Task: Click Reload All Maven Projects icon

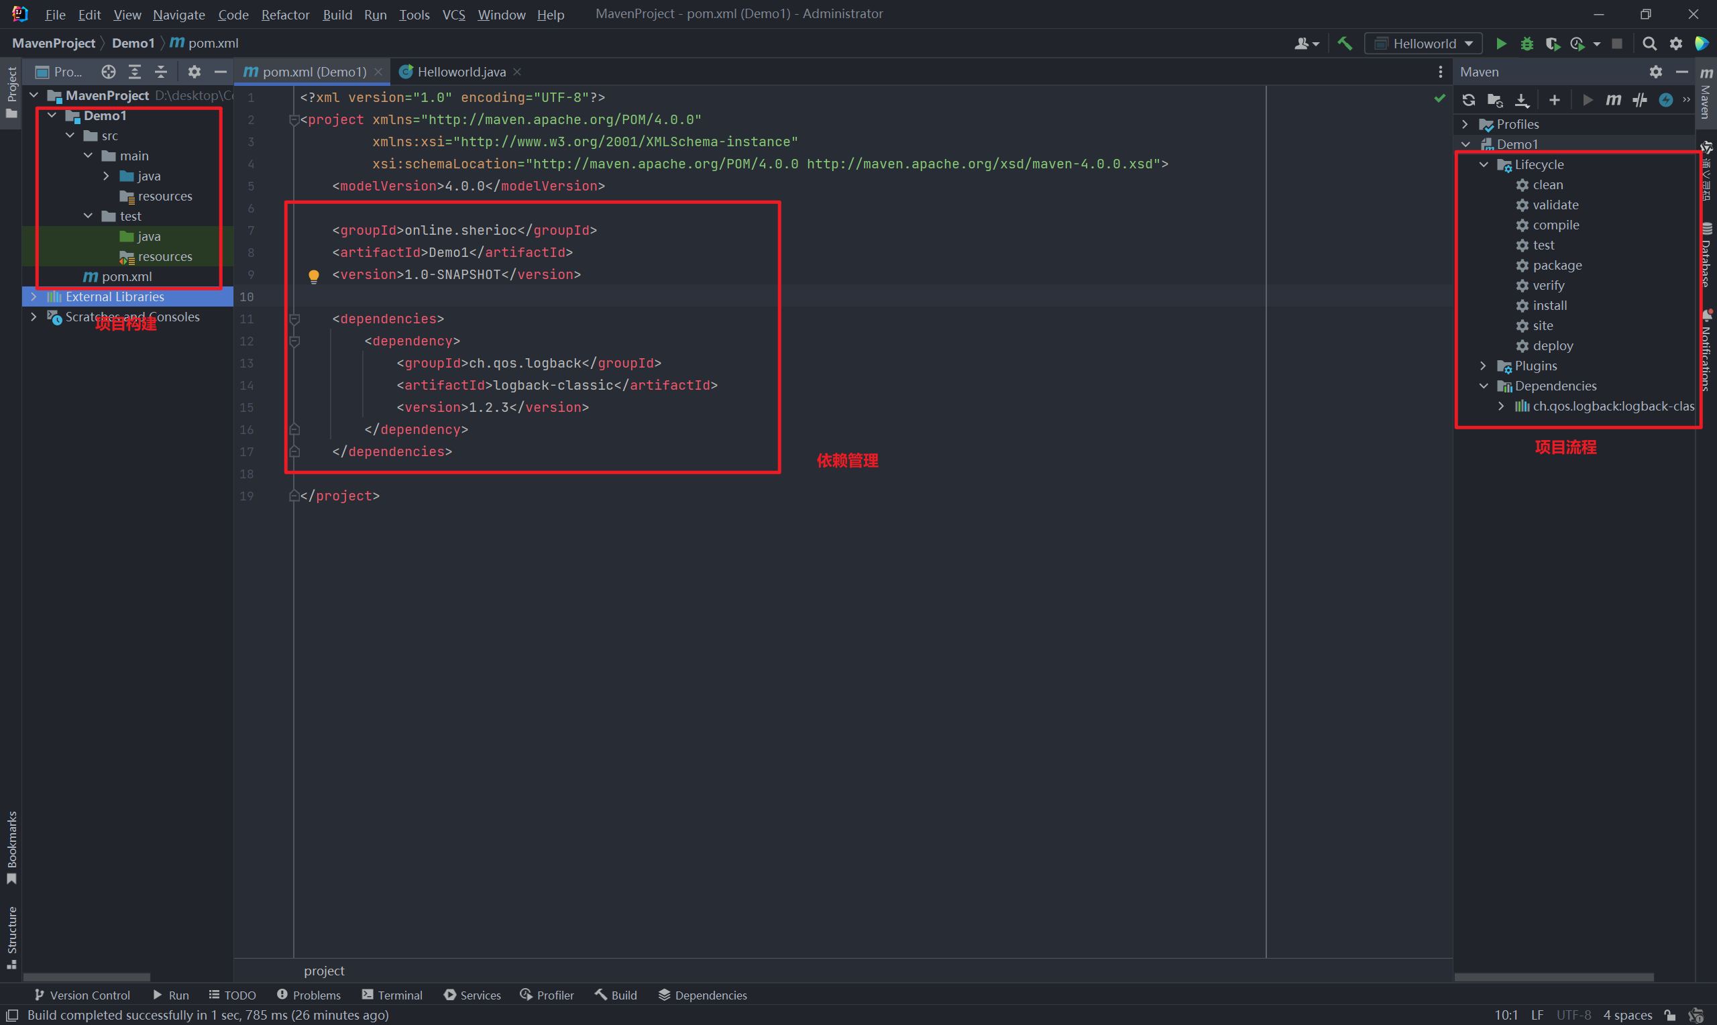Action: coord(1468,100)
